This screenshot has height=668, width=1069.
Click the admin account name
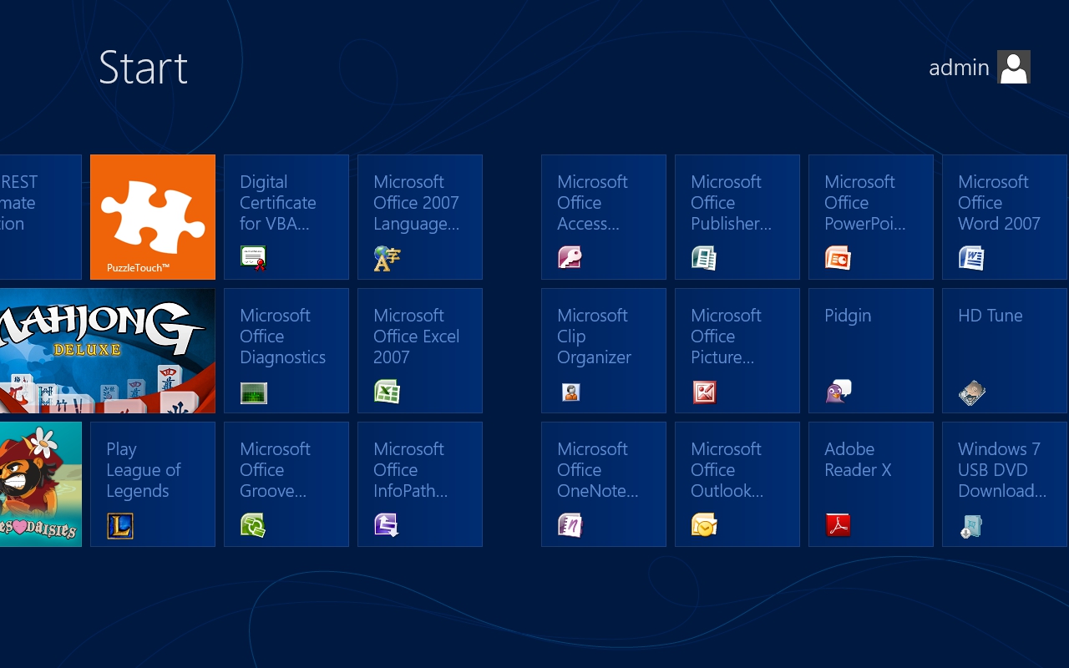pos(959,68)
